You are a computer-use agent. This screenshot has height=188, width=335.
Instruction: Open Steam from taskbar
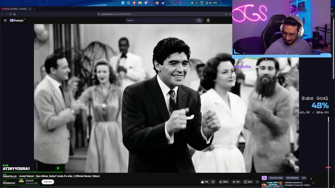(x=163, y=3)
